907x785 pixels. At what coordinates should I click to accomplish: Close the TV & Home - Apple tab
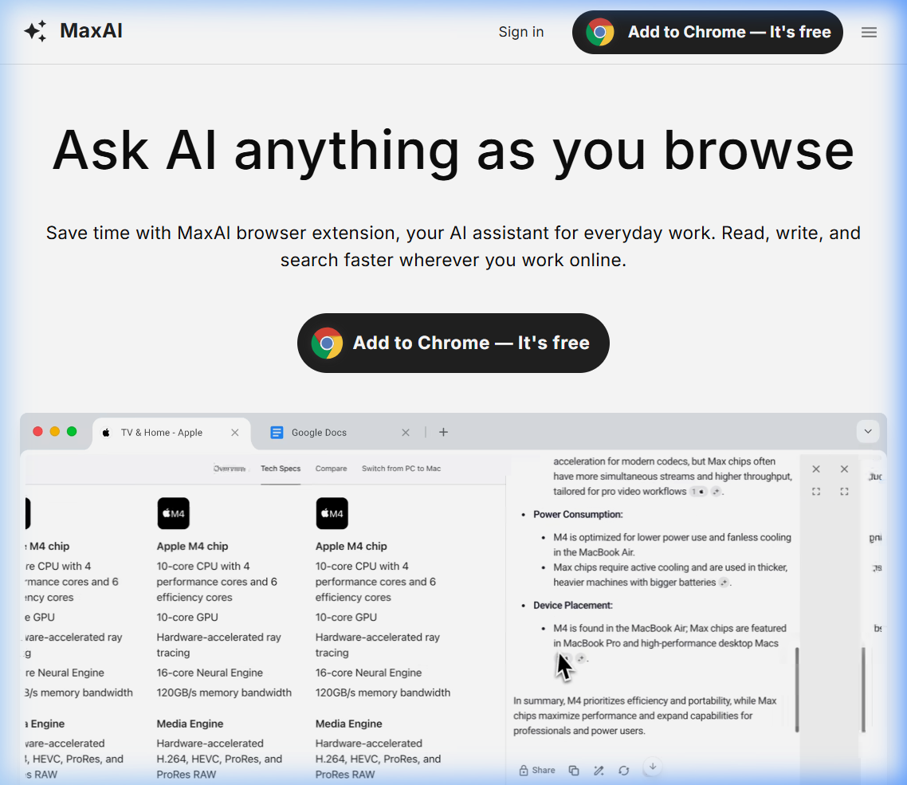[235, 433]
